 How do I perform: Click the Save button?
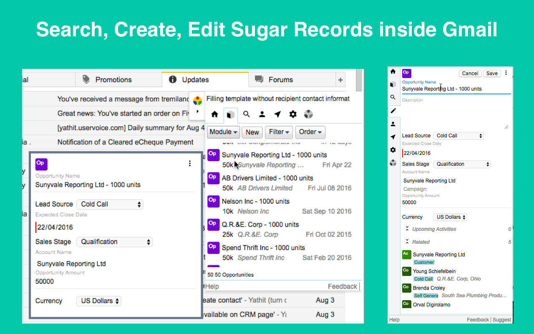click(x=492, y=73)
